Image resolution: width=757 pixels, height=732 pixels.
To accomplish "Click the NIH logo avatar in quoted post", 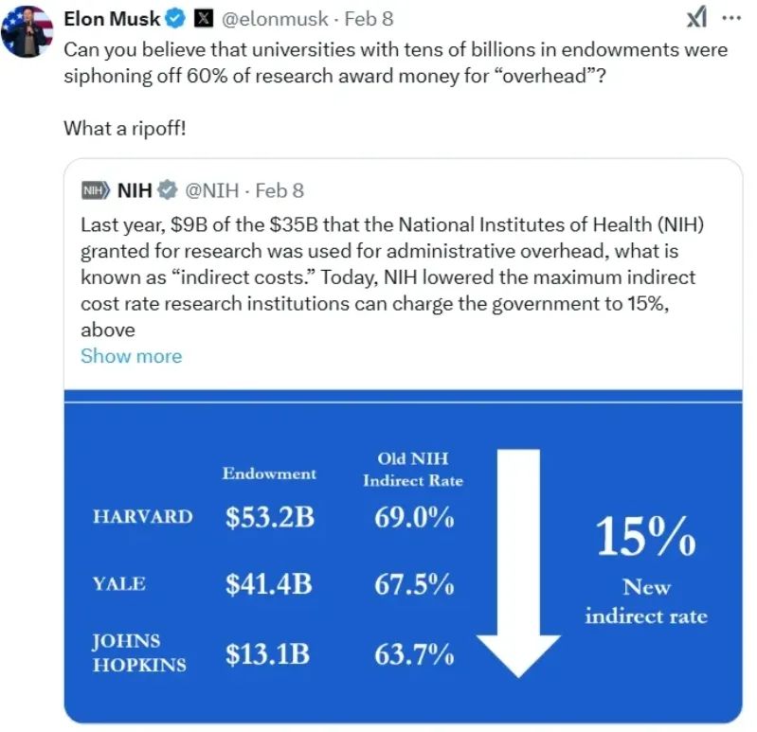I will click(95, 190).
